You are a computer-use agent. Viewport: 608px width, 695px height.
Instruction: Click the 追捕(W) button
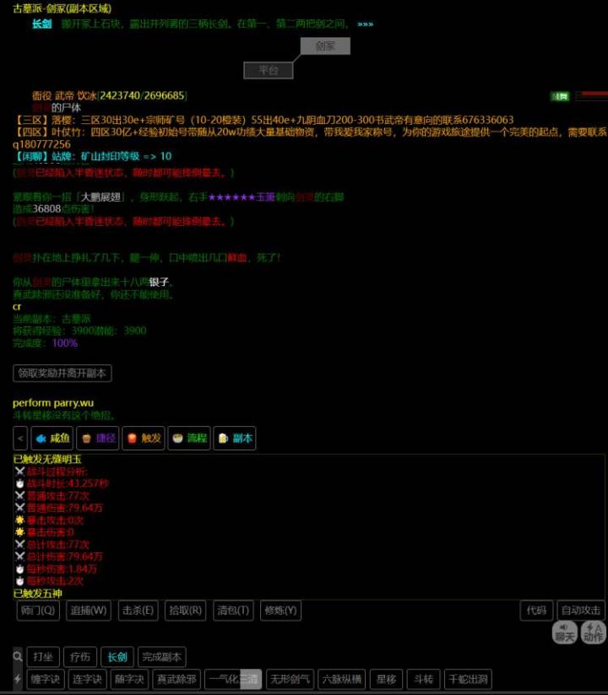coord(89,611)
